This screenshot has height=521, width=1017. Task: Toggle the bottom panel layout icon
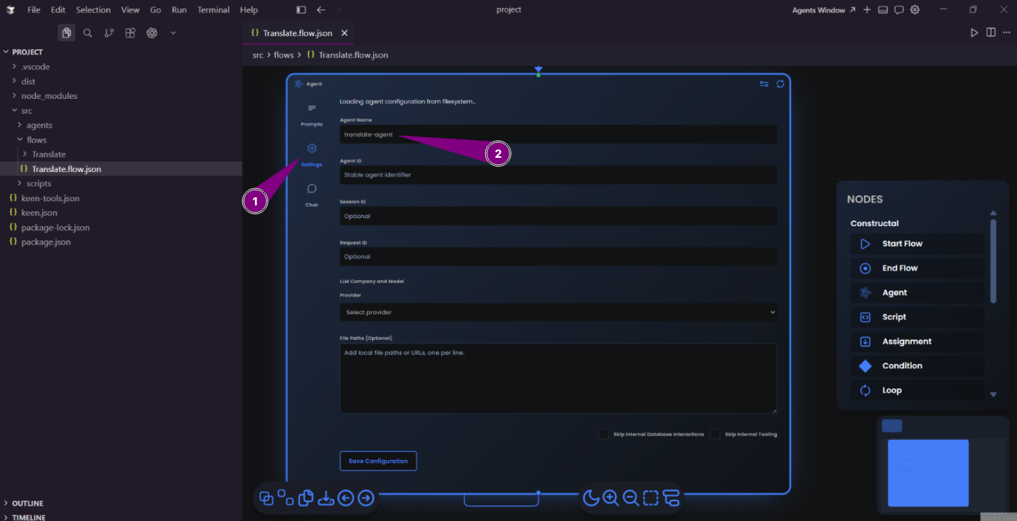pyautogui.click(x=883, y=10)
